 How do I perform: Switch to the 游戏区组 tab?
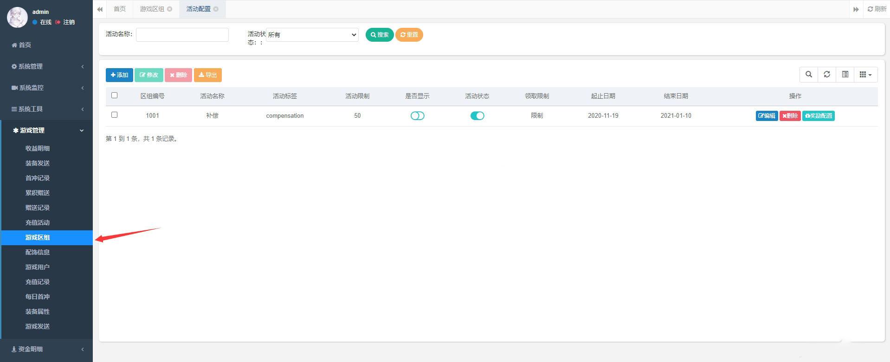(x=156, y=9)
